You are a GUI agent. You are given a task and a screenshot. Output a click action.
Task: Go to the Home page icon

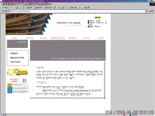point(23,7)
